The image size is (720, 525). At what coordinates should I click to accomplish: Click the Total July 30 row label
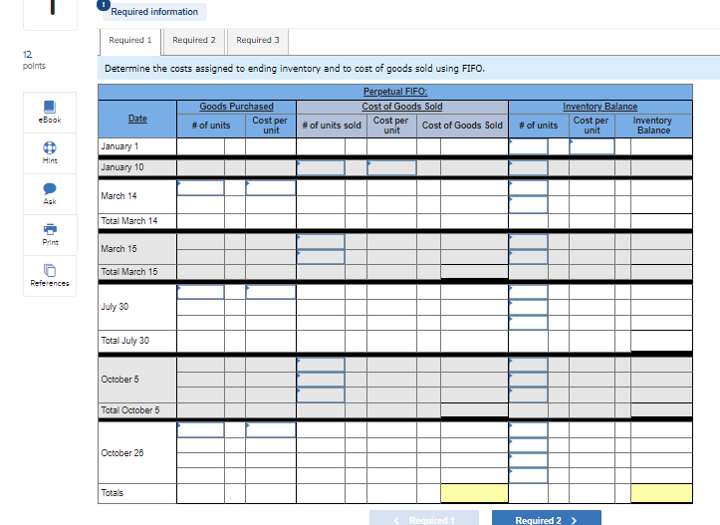click(124, 341)
